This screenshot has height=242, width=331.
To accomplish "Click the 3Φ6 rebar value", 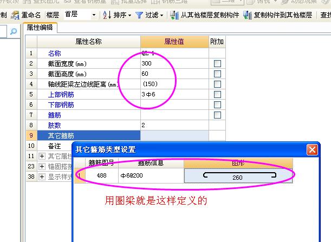I will pyautogui.click(x=148, y=94).
